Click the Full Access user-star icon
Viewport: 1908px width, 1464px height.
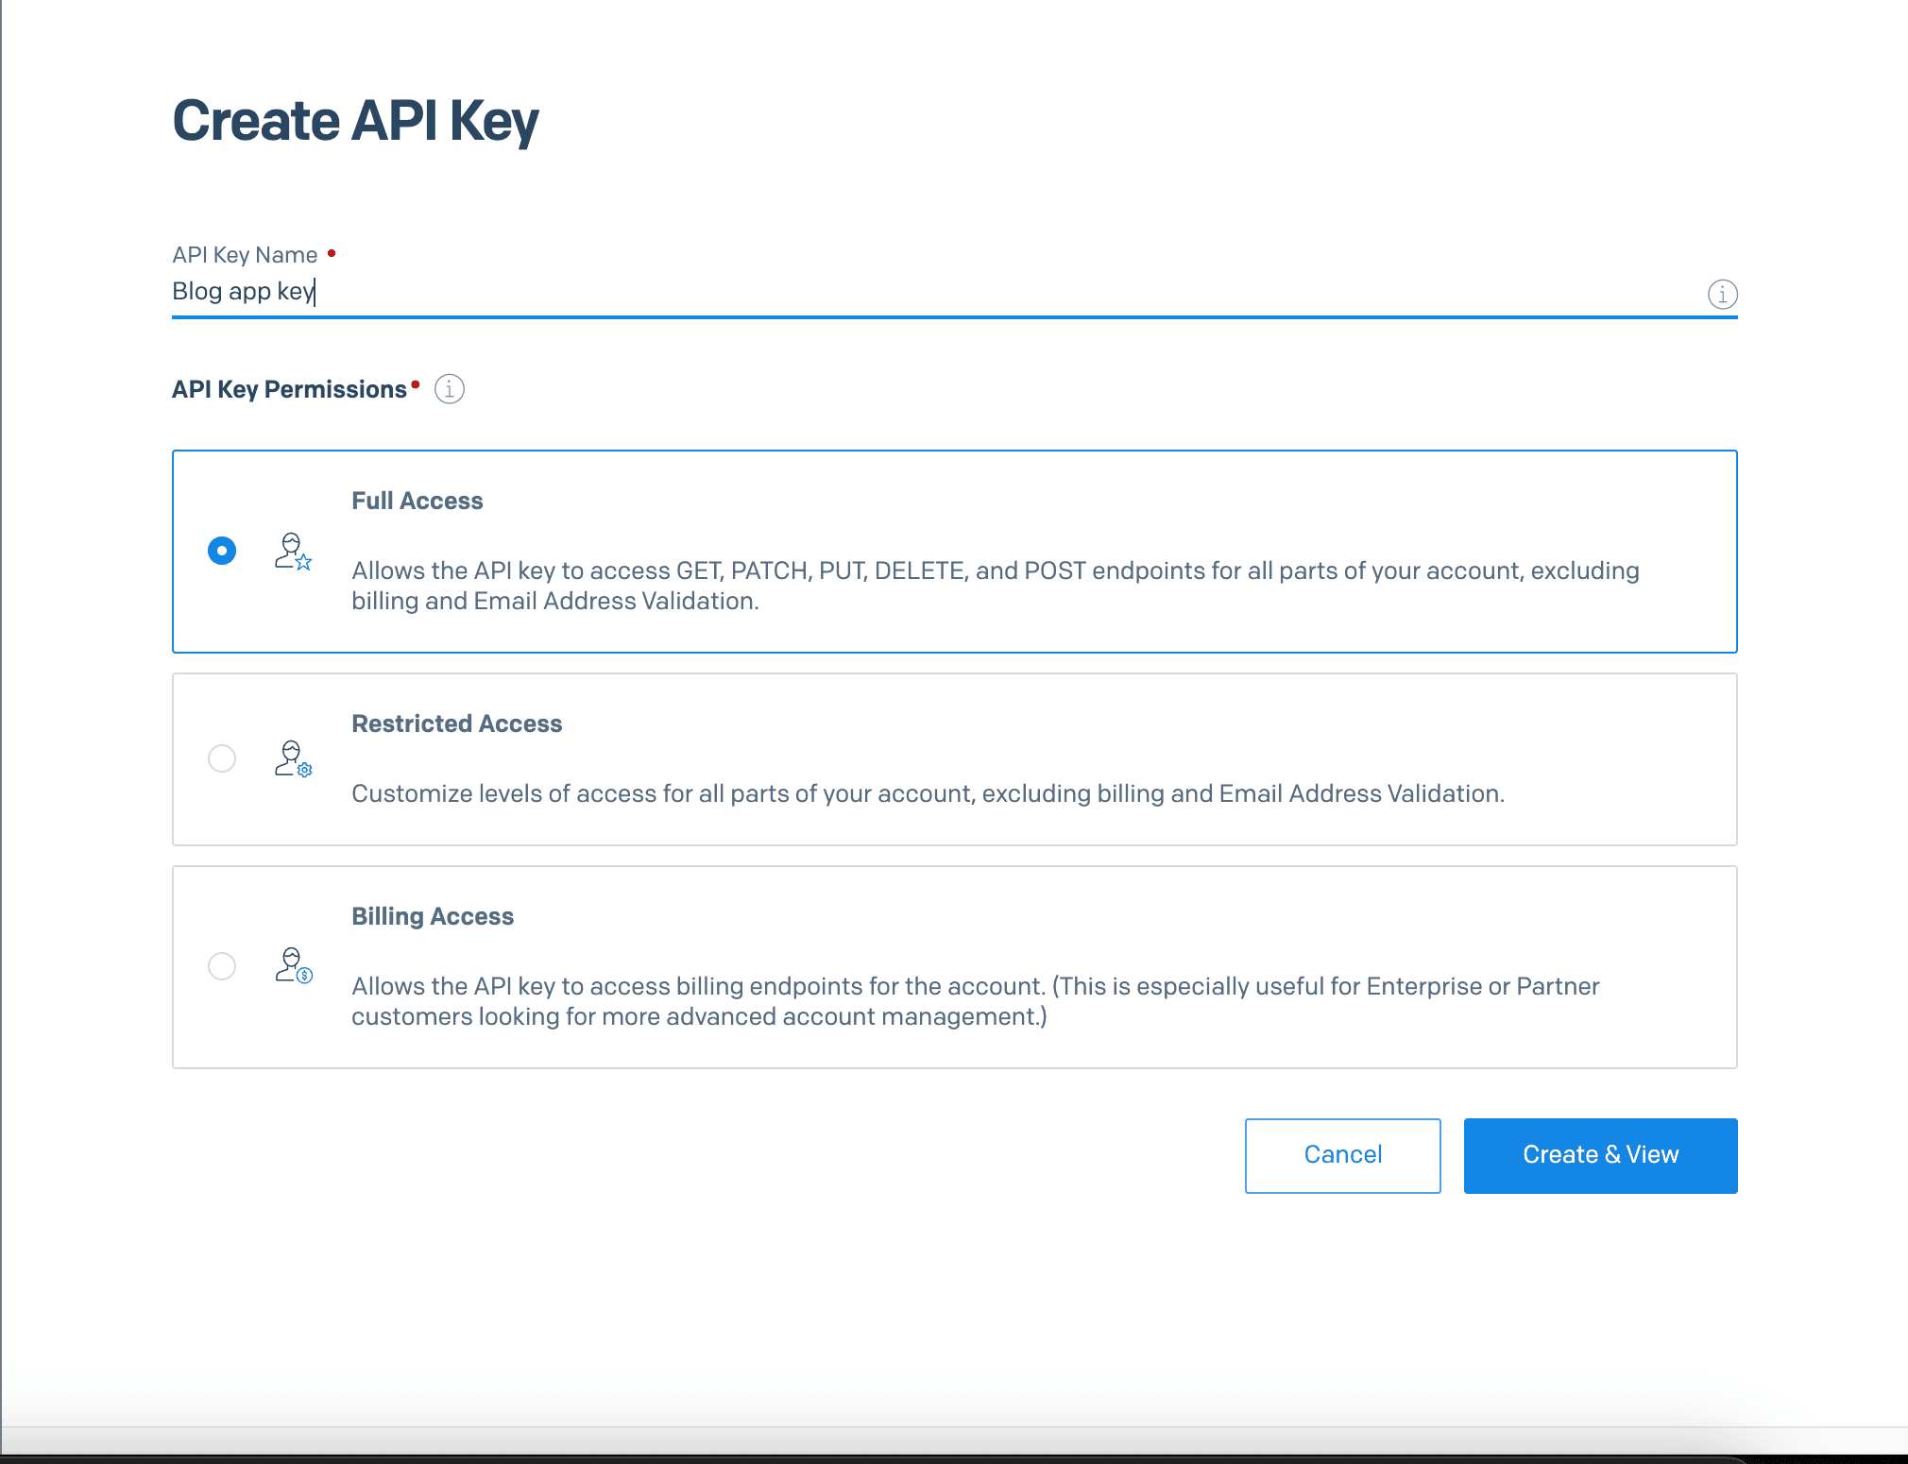click(x=293, y=553)
